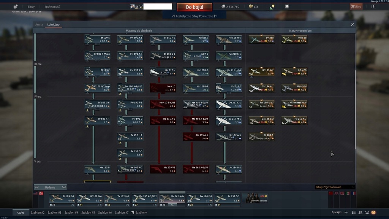Image resolution: width=389 pixels, height=219 pixels.
Task: Select the Do 217 N aircraft card
Action: click(163, 72)
